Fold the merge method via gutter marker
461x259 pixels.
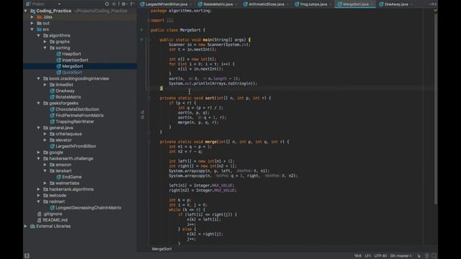point(149,142)
